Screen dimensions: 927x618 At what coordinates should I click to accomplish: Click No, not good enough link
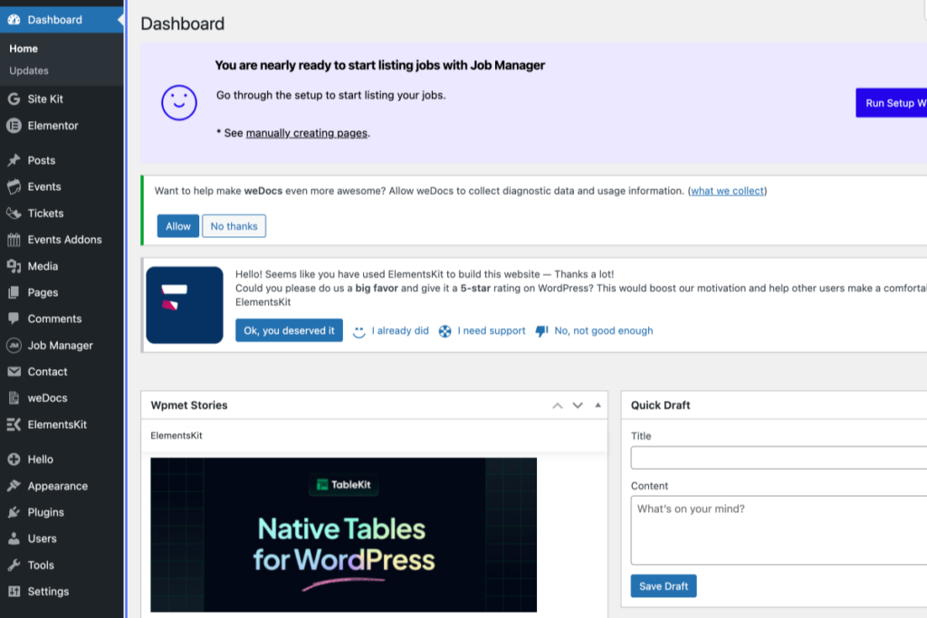pos(604,331)
